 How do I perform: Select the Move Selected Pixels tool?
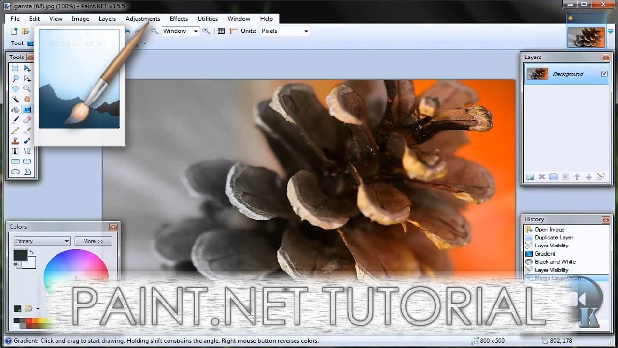coord(27,68)
